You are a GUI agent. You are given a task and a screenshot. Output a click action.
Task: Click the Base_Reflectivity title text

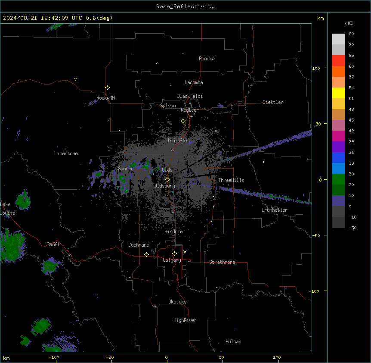tap(185, 6)
